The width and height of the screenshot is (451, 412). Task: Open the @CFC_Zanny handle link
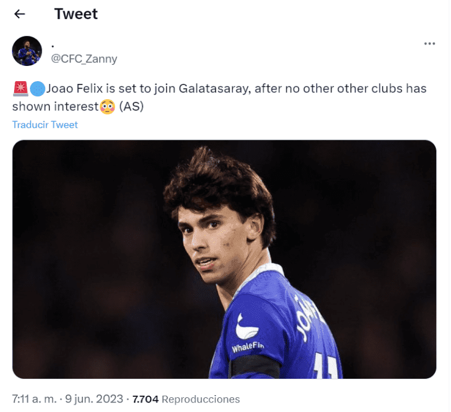pyautogui.click(x=84, y=59)
